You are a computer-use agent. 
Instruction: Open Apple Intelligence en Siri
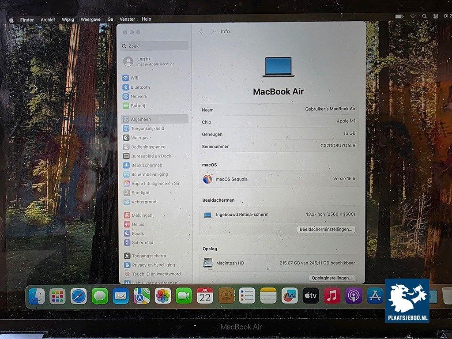pos(152,183)
